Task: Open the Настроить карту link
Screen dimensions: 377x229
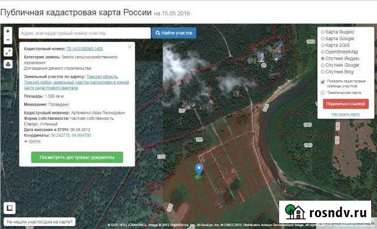Action: (x=346, y=114)
